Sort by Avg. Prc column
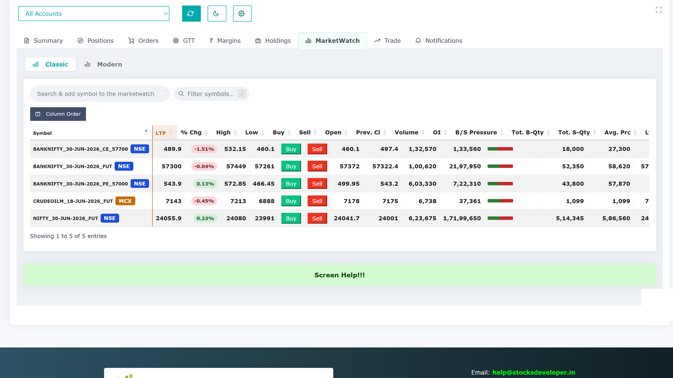 click(x=621, y=132)
